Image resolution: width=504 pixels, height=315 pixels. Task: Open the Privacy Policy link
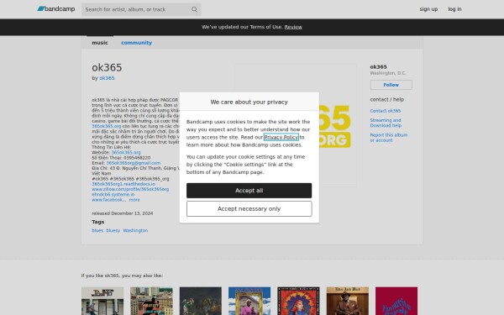281,137
